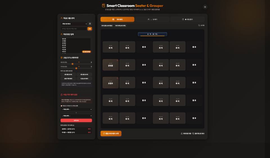Click the new class name input field
The width and height of the screenshot is (270, 158).
click(x=74, y=29)
